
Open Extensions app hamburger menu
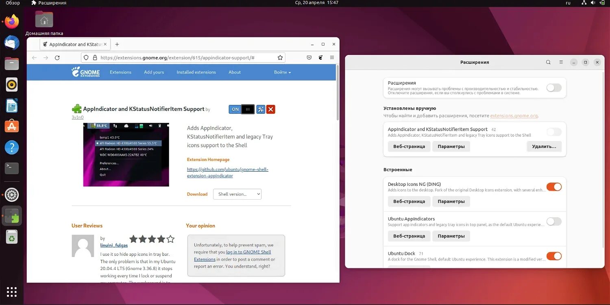point(561,62)
